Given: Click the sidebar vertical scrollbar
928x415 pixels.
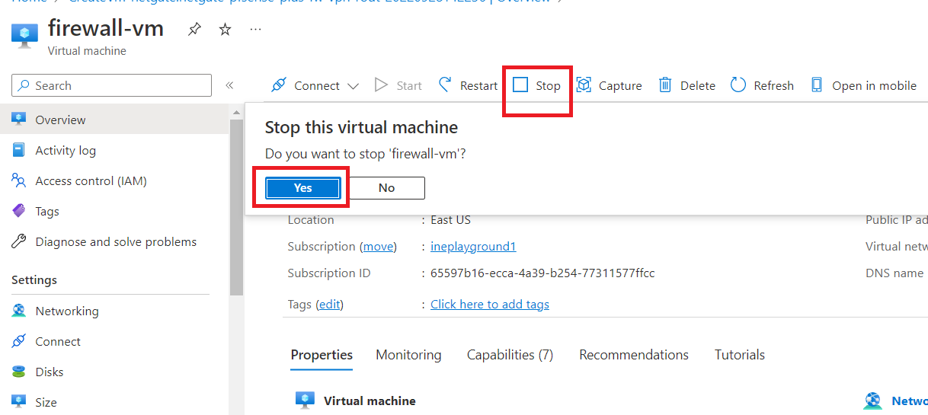Looking at the screenshot, I should [x=236, y=206].
